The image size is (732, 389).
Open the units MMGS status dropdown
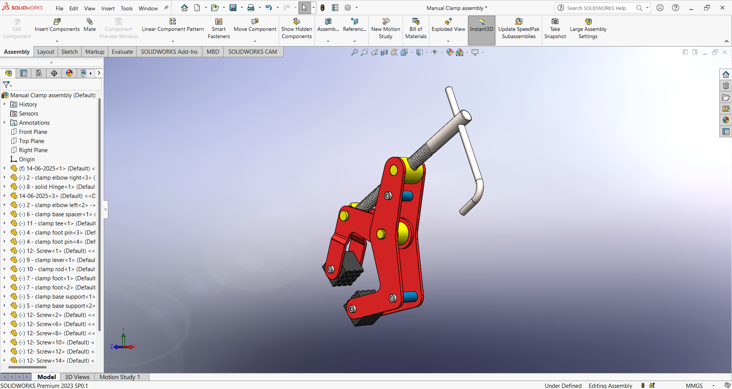(713, 386)
